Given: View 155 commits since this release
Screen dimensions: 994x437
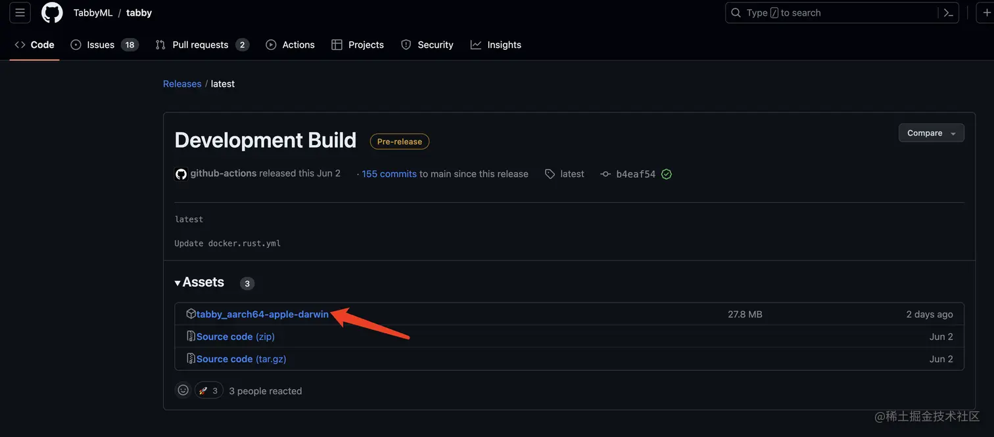Looking at the screenshot, I should pos(389,174).
